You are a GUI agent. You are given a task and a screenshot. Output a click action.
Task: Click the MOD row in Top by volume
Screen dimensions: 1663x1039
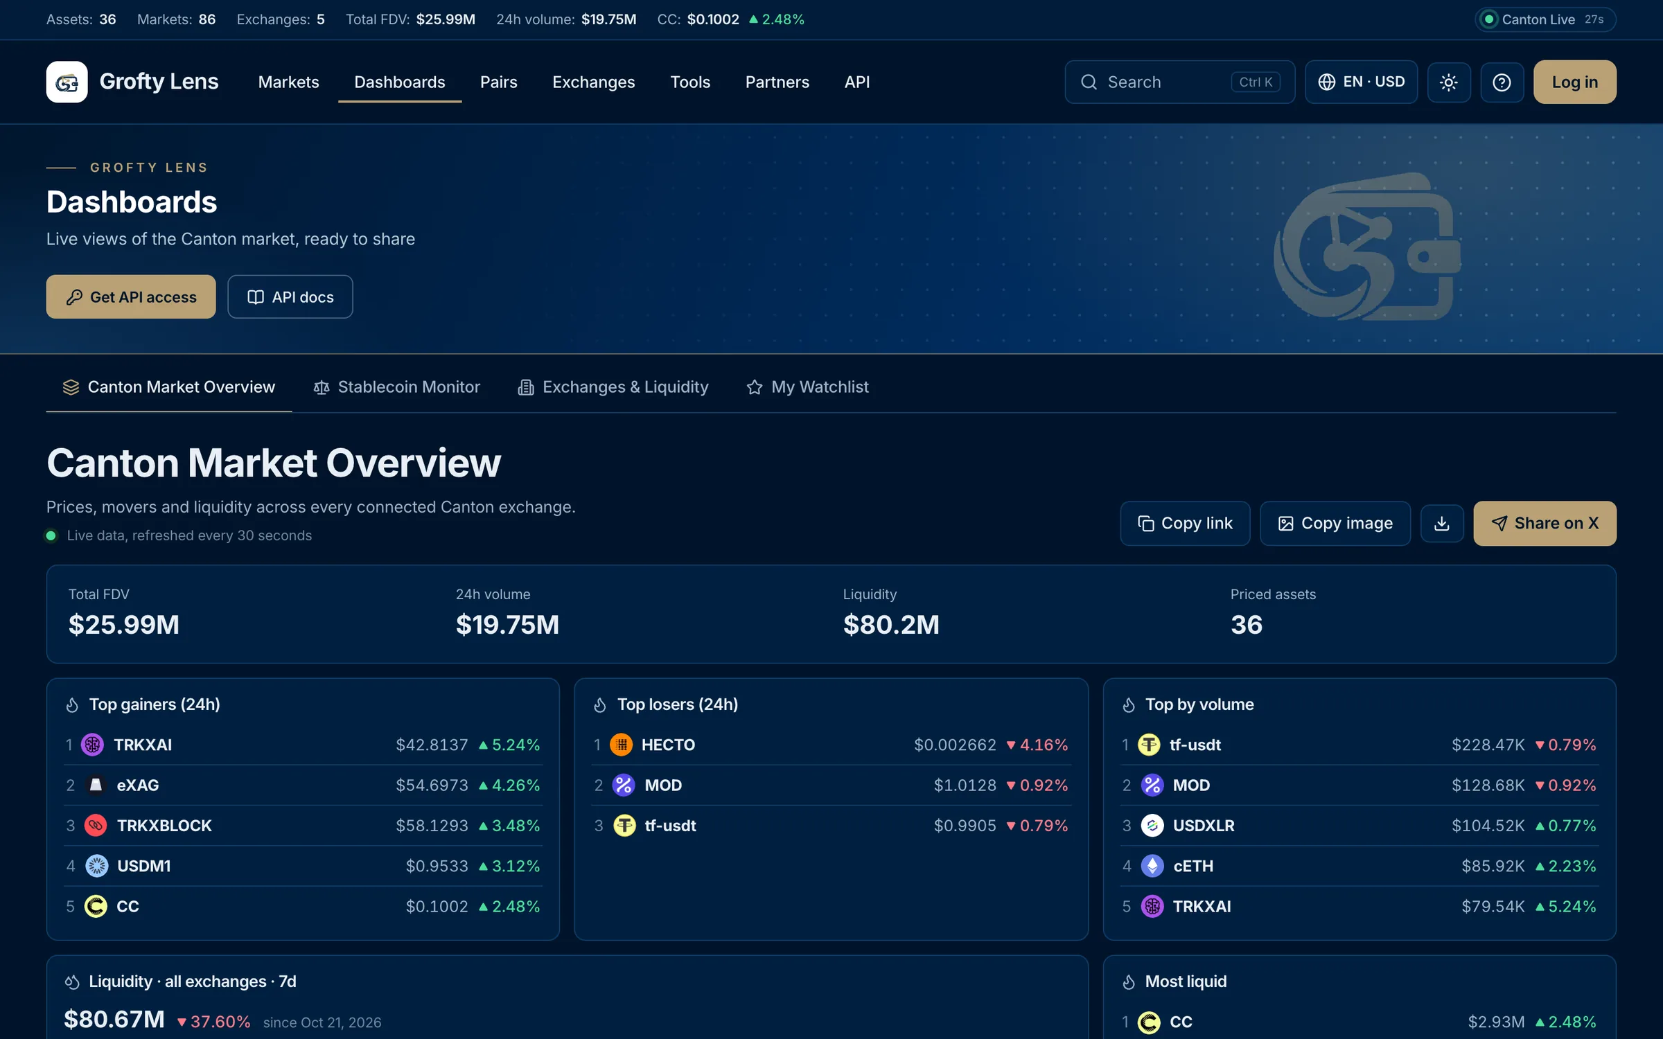[1359, 785]
